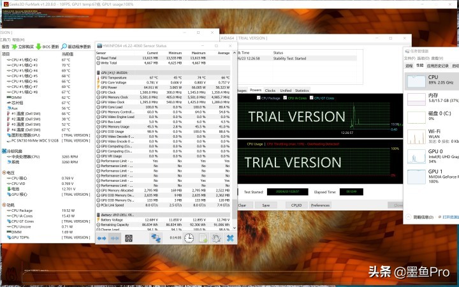The height and width of the screenshot is (287, 459).
Task: Click the HWiNFO expand columns arrows icon
Action: tap(101, 239)
